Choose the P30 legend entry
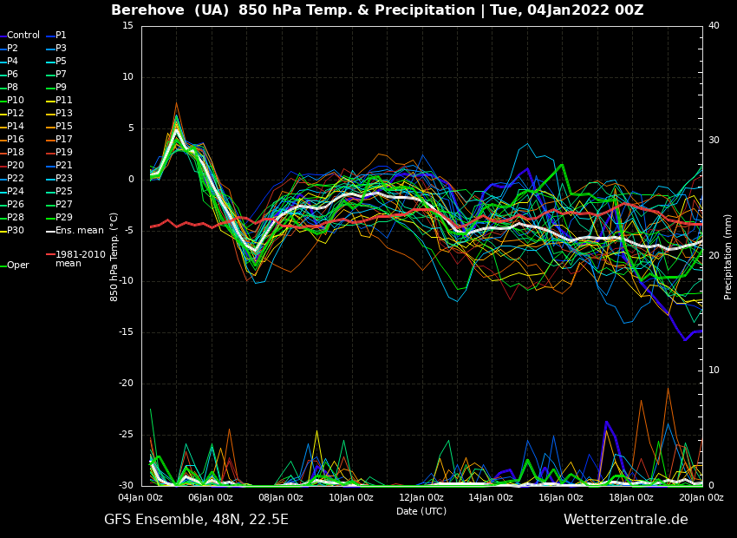This screenshot has height=538, width=737. coord(16,231)
